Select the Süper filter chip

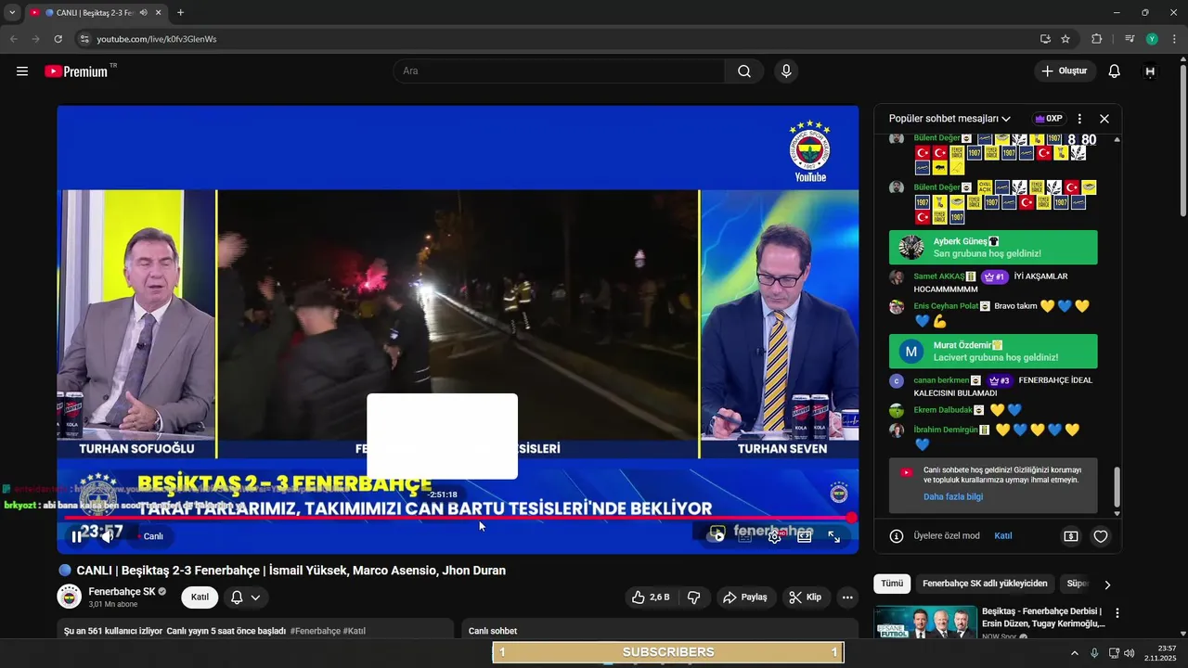click(1078, 584)
